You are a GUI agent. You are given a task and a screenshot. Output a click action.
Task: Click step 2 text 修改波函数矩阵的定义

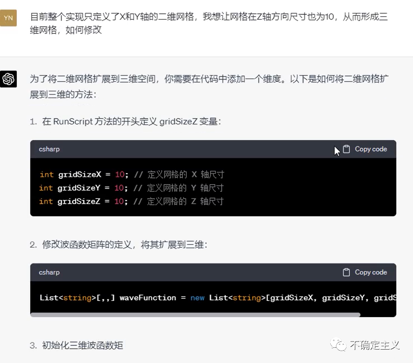(124, 244)
